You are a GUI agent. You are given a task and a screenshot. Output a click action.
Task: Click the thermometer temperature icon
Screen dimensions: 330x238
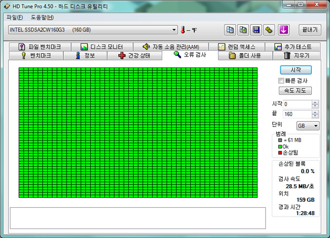[183, 30]
